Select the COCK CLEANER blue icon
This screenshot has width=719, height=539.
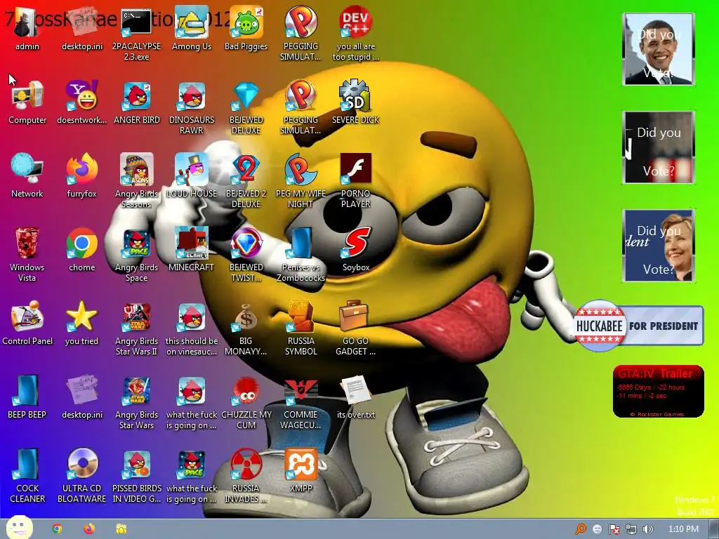click(x=27, y=464)
